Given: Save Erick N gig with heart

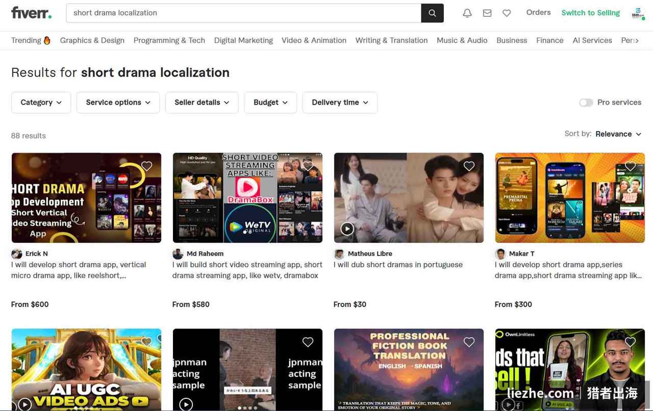Looking at the screenshot, I should point(147,166).
